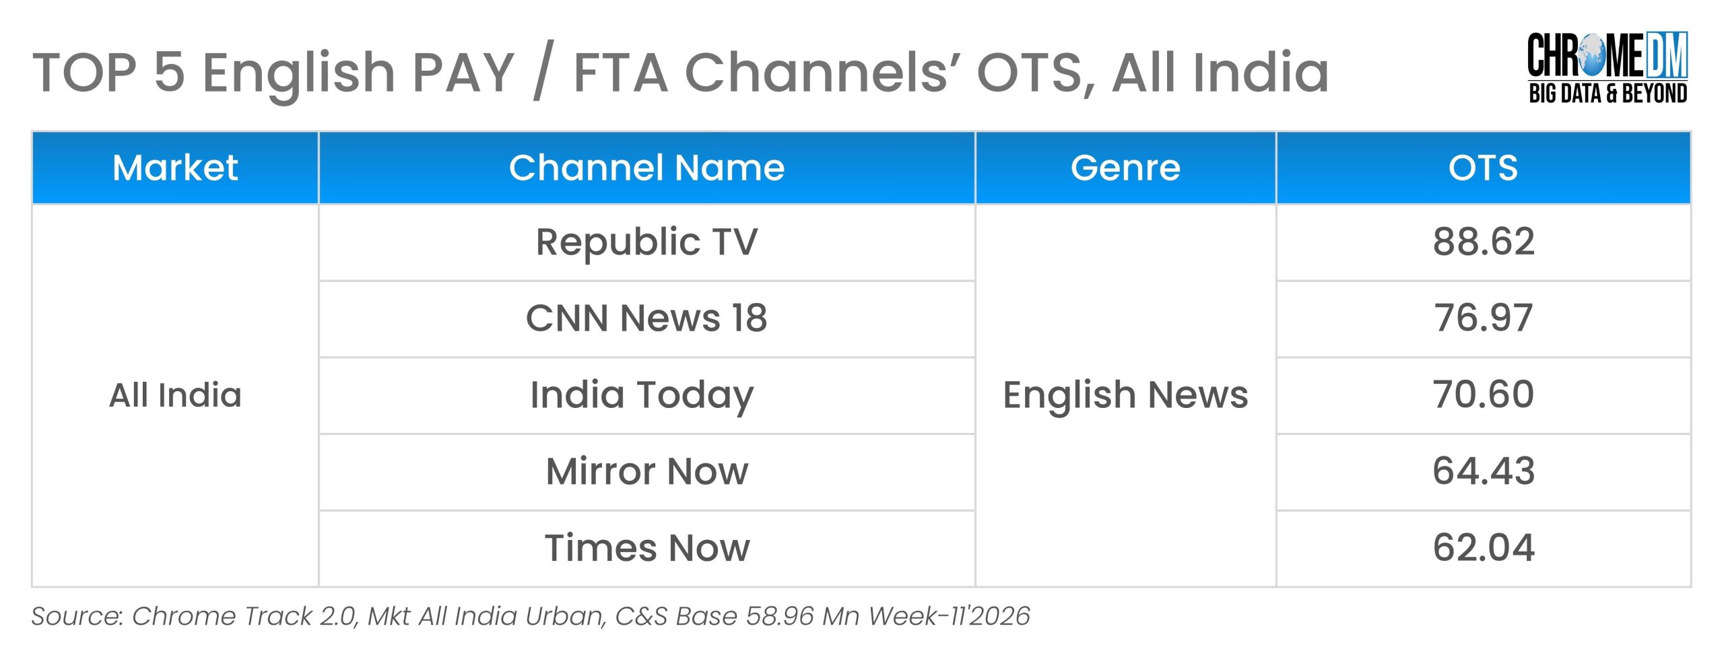Click the globe in the Chrome logo
Image resolution: width=1724 pixels, height=647 pixels.
pos(1592,55)
